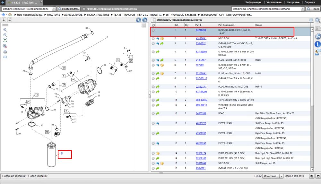Check 'Отобразить только выбранные метки'
The width and height of the screenshot is (321, 184).
(155, 20)
